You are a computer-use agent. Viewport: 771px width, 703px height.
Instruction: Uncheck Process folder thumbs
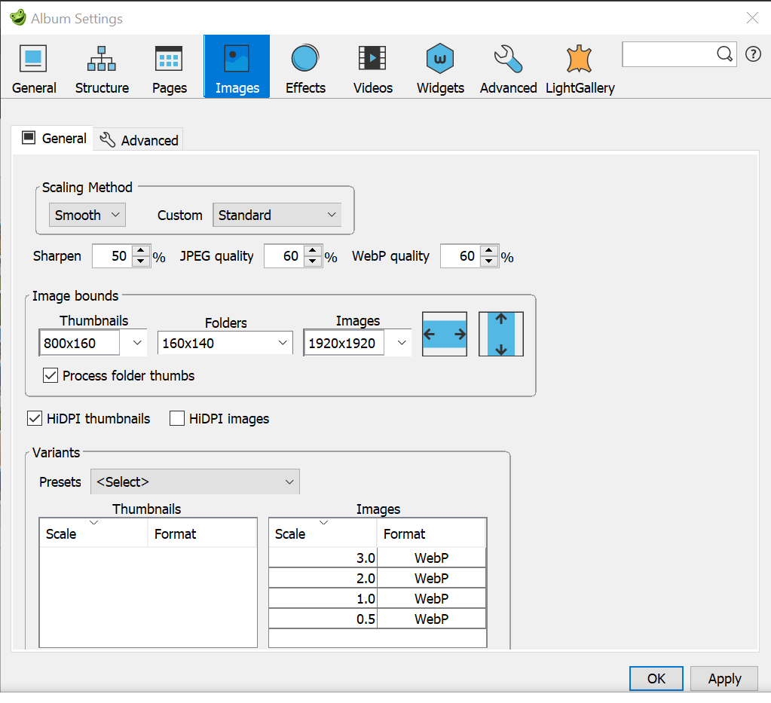click(x=50, y=375)
